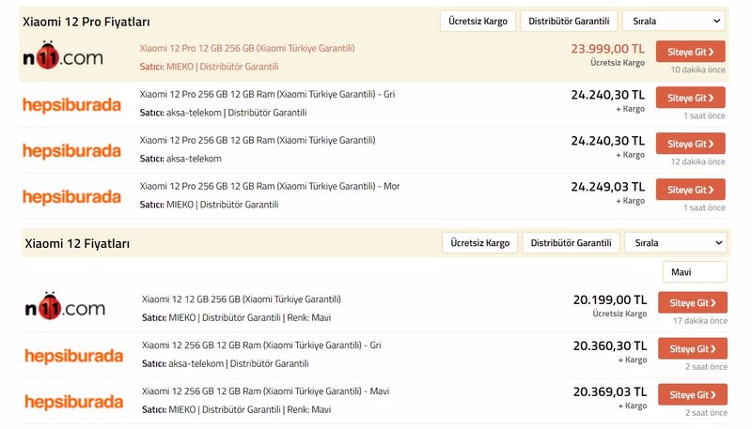This screenshot has width=752, height=429.
Task: Click the Mavi color filter field
Action: (695, 272)
